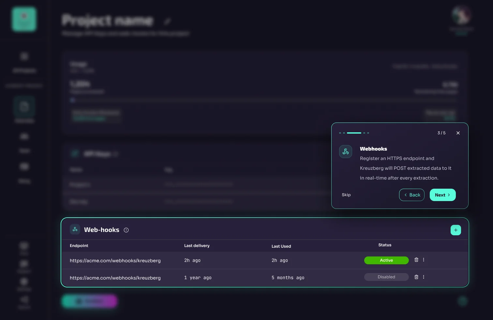This screenshot has height=320, width=493.
Task: Toggle the Disabled status badge
Action: coord(386,277)
